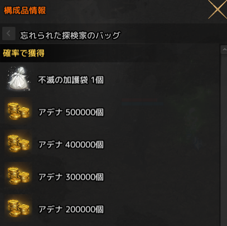Viewport: 227px width, 226px height.
Task: Select the アデナ 300000個 gold coin icon
Action: [18, 175]
